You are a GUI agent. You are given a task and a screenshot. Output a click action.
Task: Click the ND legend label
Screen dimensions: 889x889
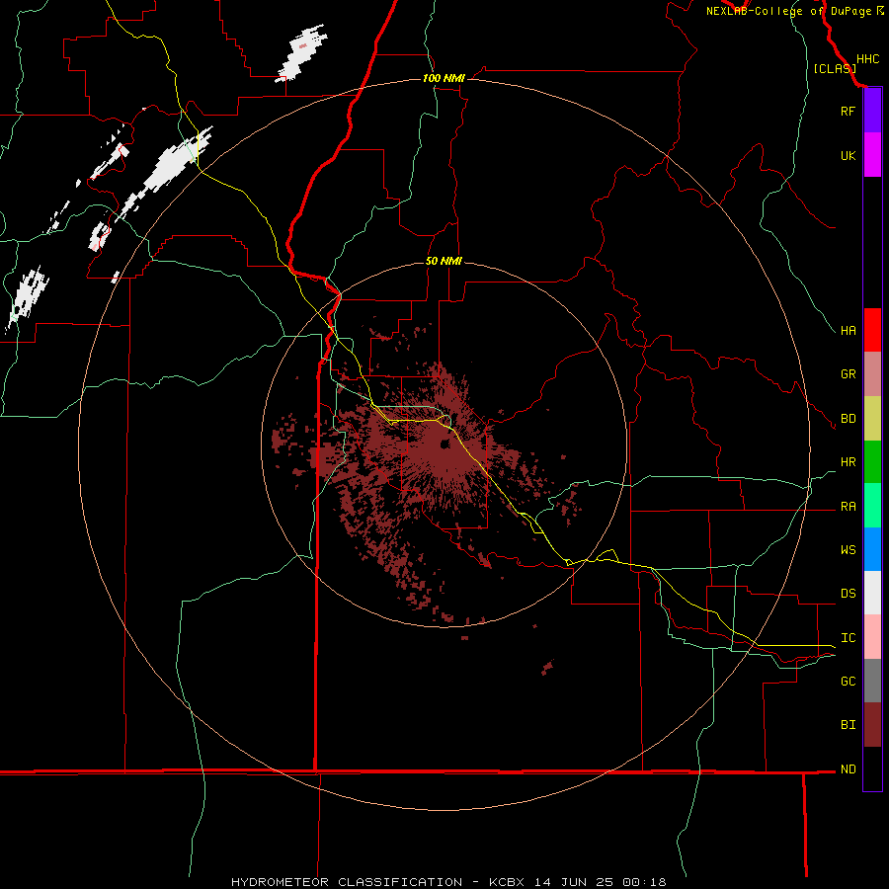pos(848,769)
